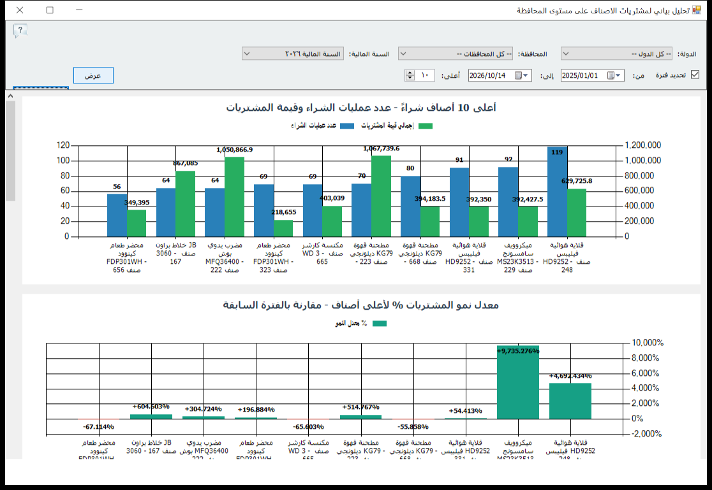Click the vertical scrollbar's up arrow
This screenshot has height=490, width=712.
10,96
